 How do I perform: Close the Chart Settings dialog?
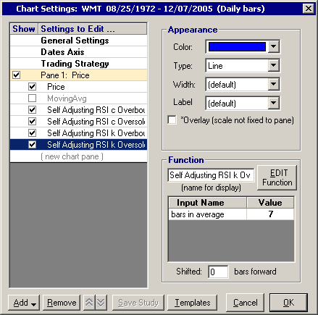[x=309, y=9]
